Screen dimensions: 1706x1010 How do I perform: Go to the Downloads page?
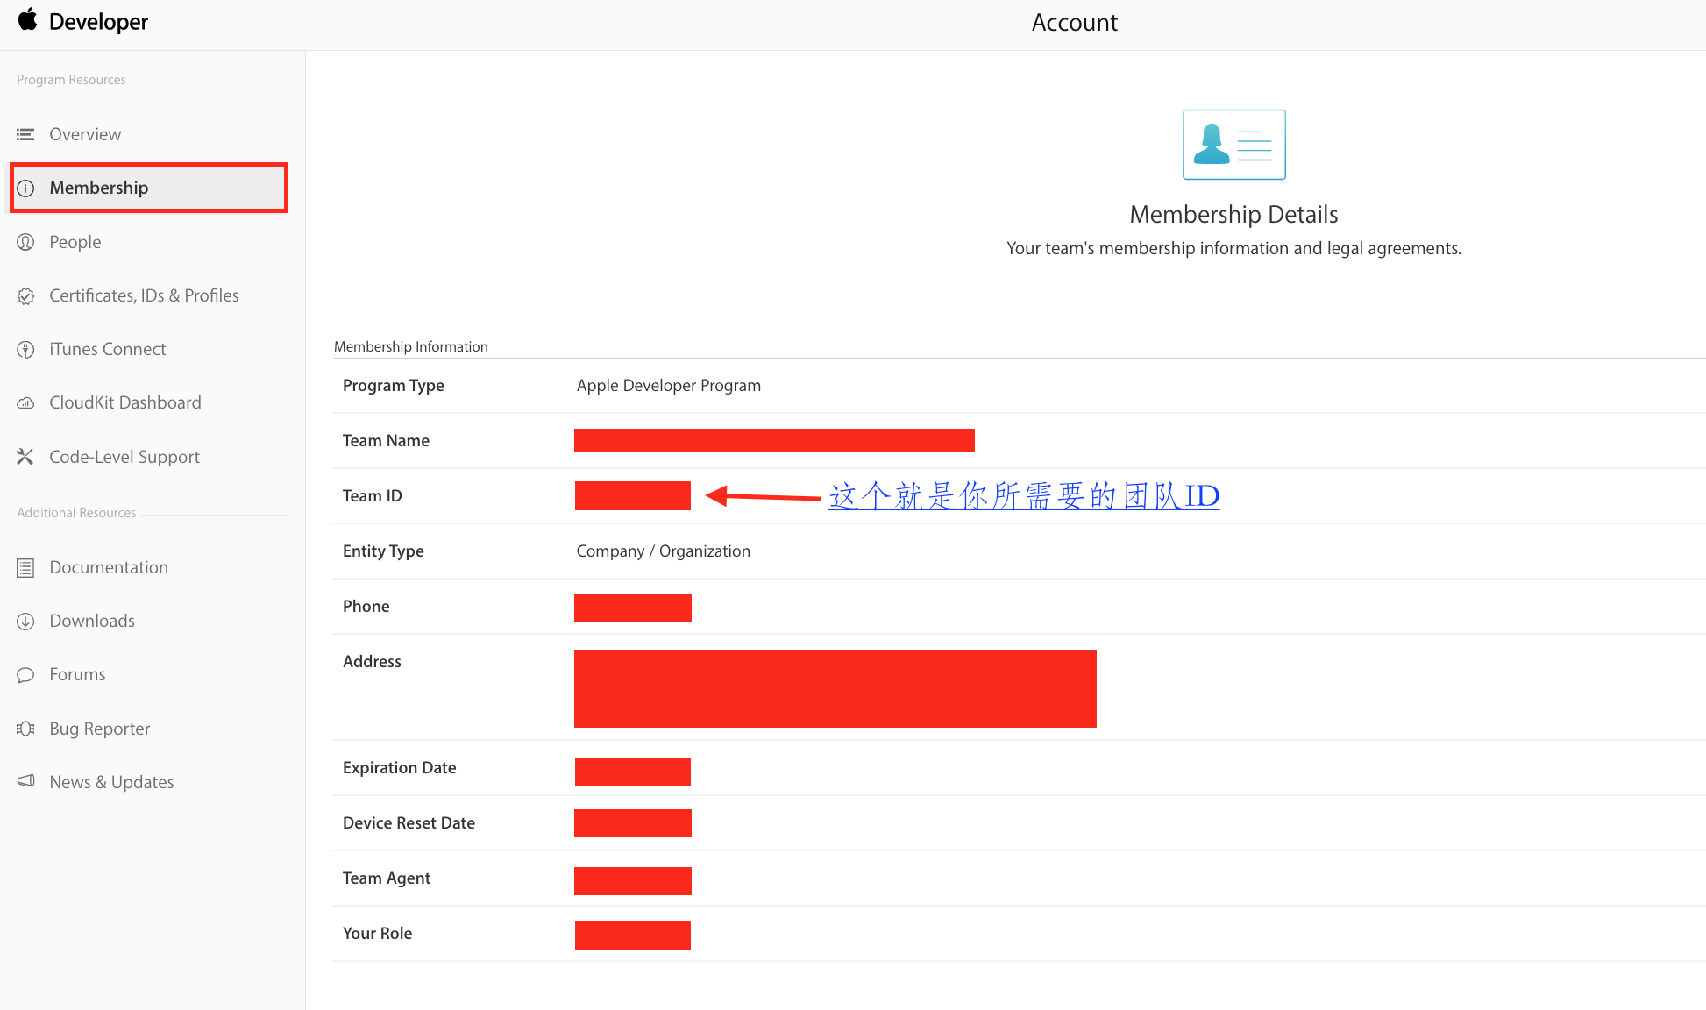click(92, 621)
